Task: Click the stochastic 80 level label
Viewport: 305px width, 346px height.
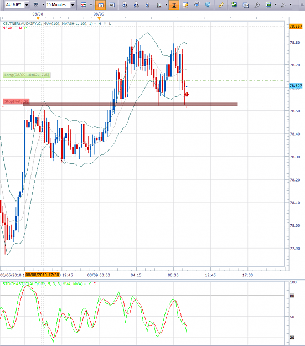Action: (x=292, y=296)
